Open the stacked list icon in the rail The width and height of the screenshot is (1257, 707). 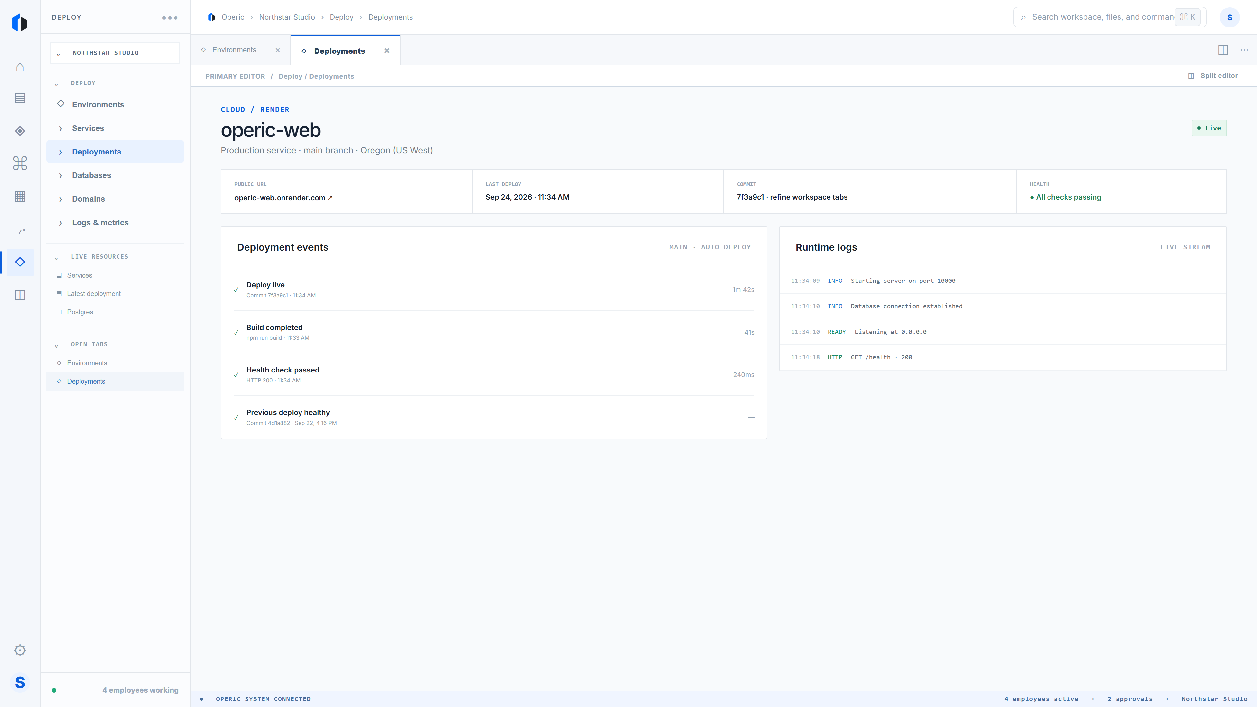tap(20, 99)
